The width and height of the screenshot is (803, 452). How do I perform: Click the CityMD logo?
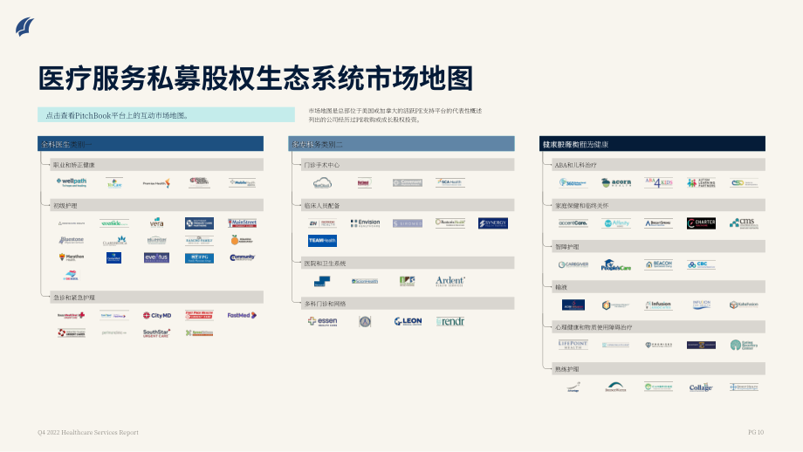[157, 315]
